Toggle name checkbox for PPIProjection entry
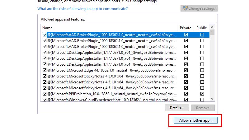The width and height of the screenshot is (249, 140). pos(45,94)
